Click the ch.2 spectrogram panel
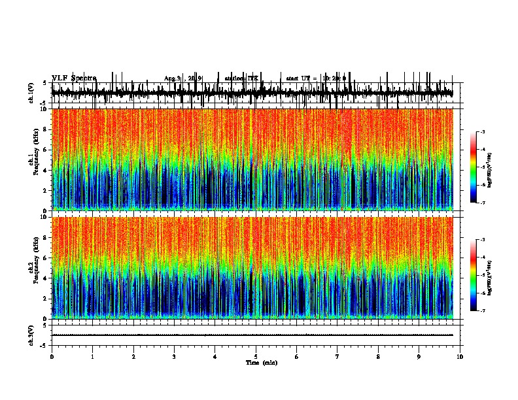Image resolution: width=518 pixels, height=400 pixels. click(x=252, y=268)
